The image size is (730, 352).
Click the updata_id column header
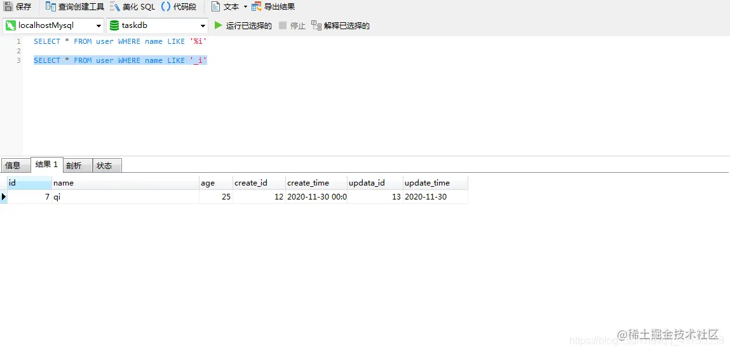click(x=375, y=183)
